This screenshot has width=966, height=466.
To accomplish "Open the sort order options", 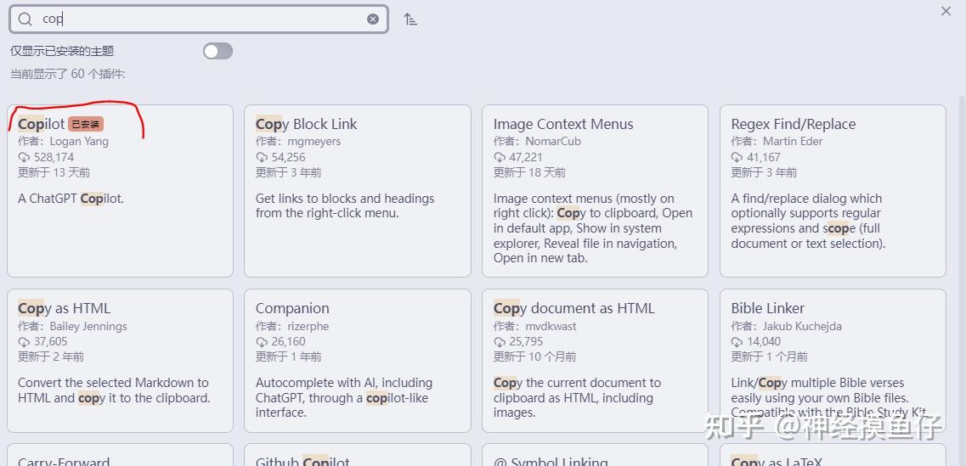I will pos(410,20).
